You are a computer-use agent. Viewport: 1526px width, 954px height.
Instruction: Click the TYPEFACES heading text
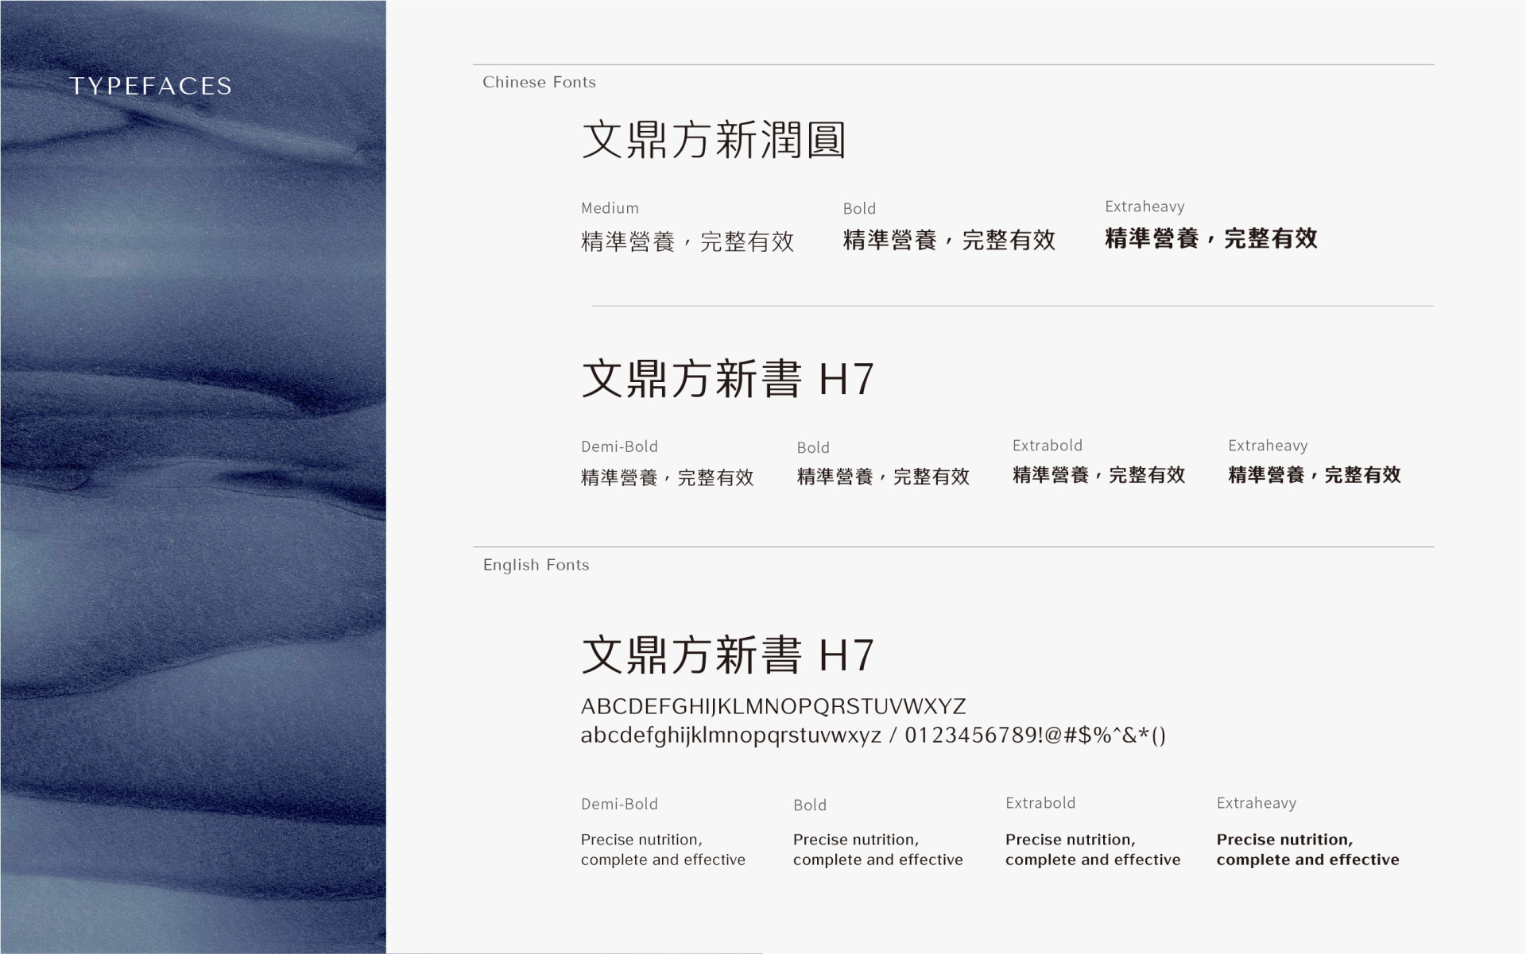click(x=151, y=86)
